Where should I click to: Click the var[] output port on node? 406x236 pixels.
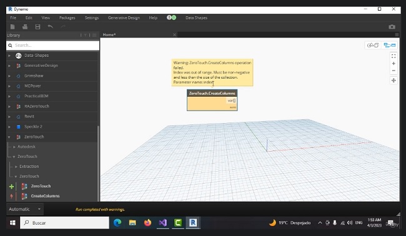click(x=232, y=101)
